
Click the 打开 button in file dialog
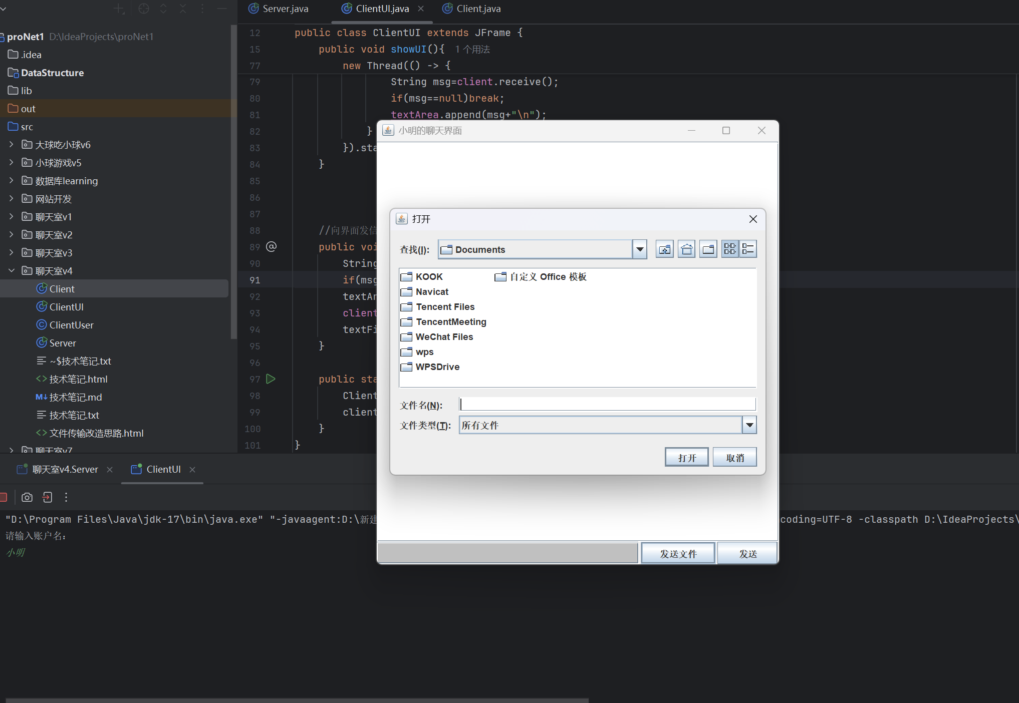pyautogui.click(x=687, y=457)
